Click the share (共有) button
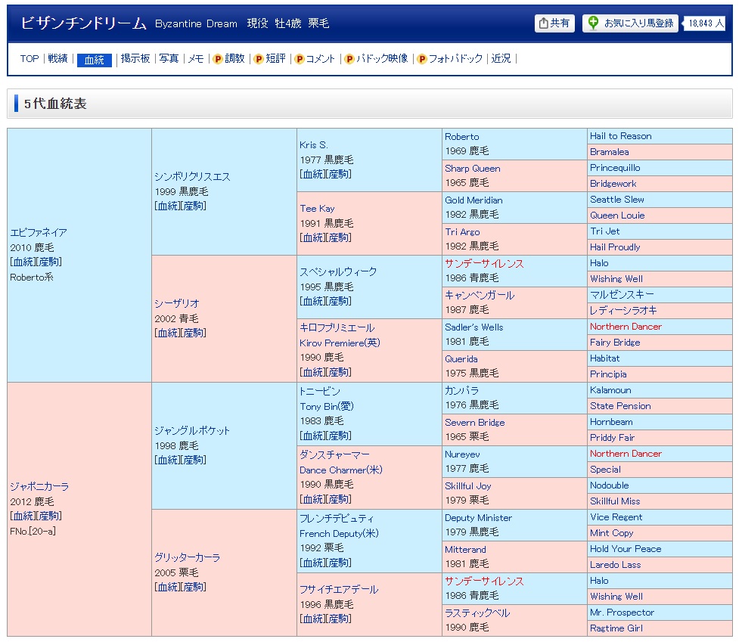The image size is (742, 642). 554,23
